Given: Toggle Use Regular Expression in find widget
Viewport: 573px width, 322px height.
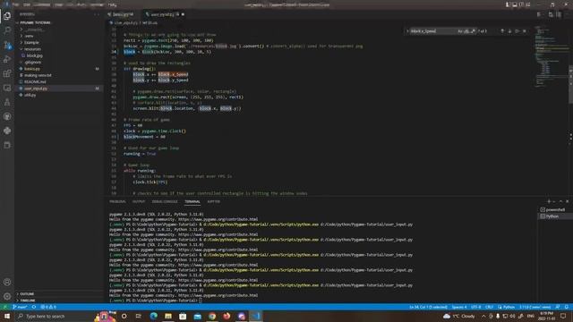Looking at the screenshot, I should pos(473,31).
